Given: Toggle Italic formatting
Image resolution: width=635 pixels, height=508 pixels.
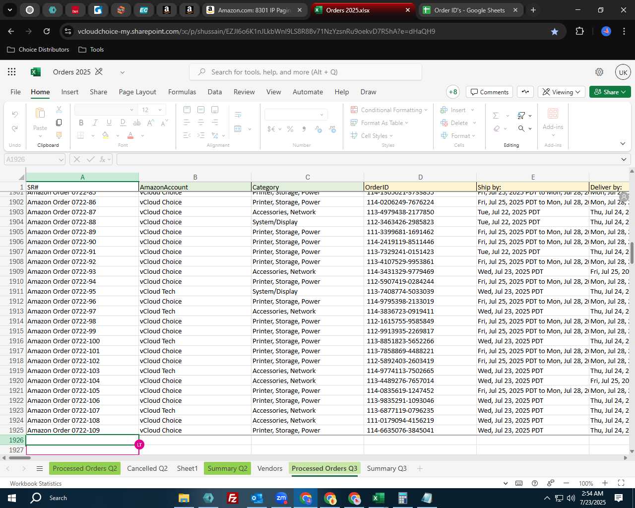Looking at the screenshot, I should pyautogui.click(x=95, y=123).
